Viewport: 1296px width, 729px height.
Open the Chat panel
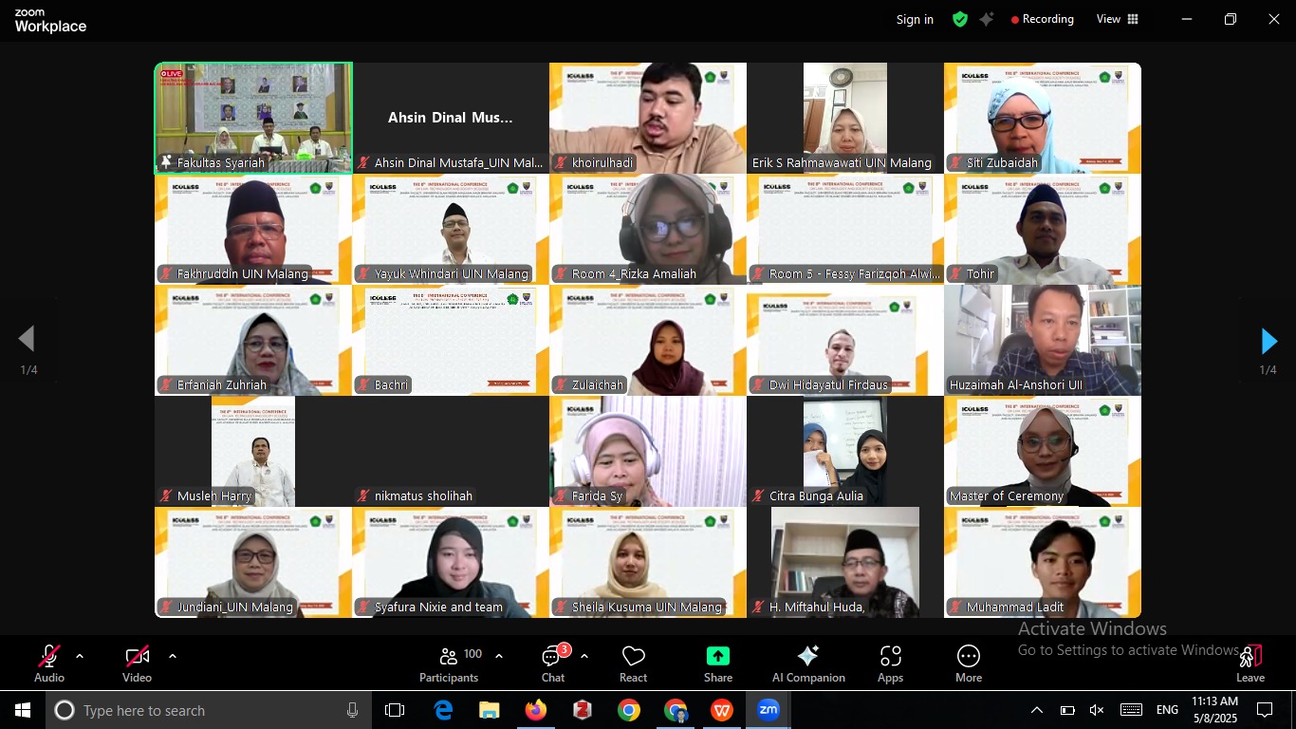pos(553,664)
